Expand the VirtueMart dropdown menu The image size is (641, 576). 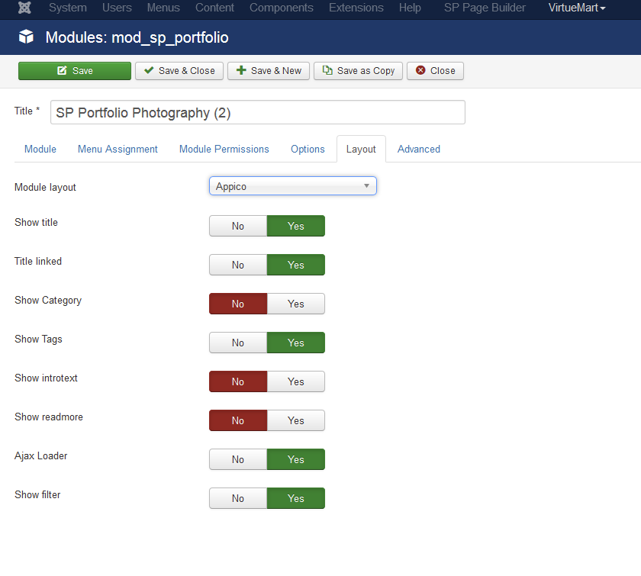pos(577,8)
